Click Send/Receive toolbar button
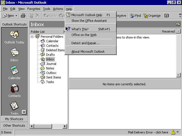Image resolution: width=182 pixels, height=136 pixels. (x=121, y=16)
